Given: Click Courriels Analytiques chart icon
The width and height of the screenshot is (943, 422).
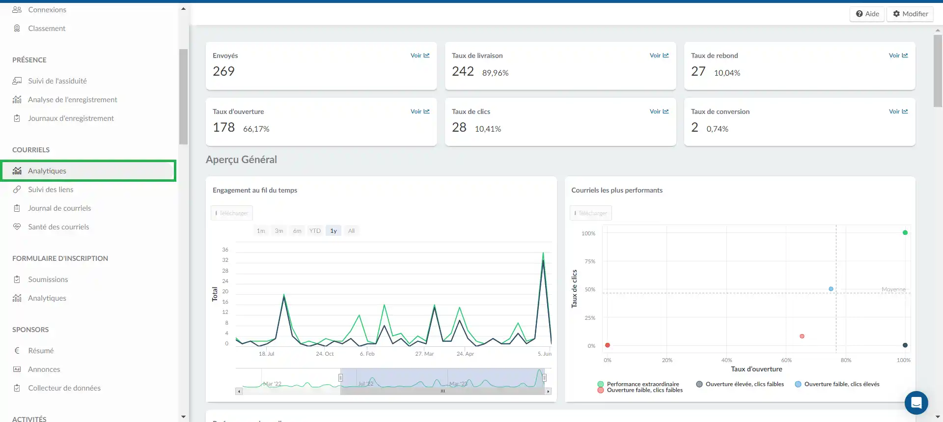Looking at the screenshot, I should 17,171.
